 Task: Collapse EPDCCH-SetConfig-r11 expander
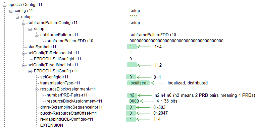30,71
